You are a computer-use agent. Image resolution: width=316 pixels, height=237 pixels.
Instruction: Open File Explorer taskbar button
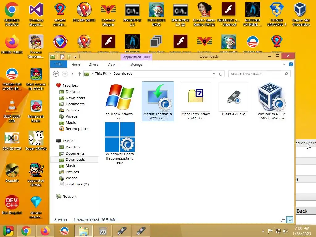pos(83,231)
